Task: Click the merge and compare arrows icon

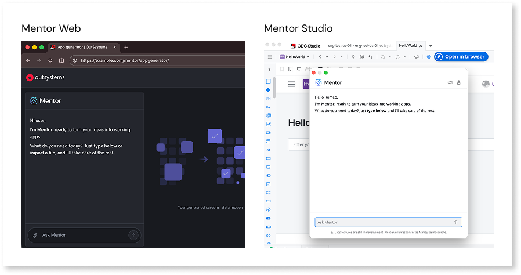Action: tap(371, 57)
